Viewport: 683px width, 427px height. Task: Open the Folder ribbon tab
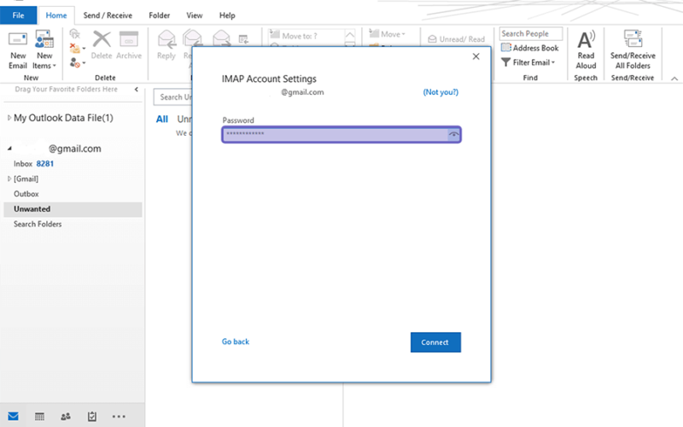pos(160,15)
